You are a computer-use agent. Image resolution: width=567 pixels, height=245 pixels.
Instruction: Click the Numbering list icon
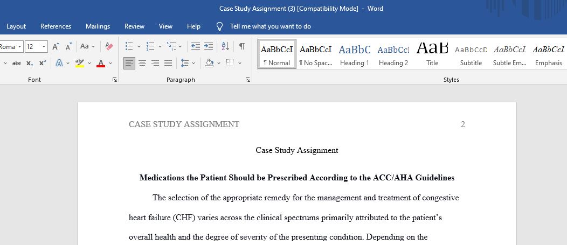point(150,46)
